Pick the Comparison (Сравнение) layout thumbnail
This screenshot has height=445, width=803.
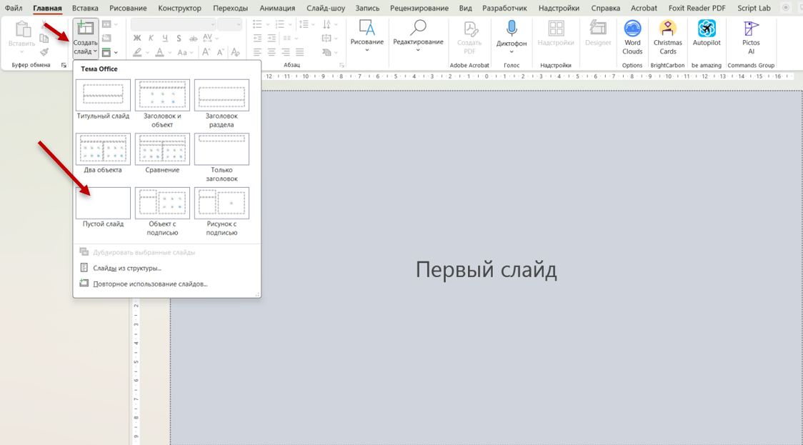tap(162, 149)
